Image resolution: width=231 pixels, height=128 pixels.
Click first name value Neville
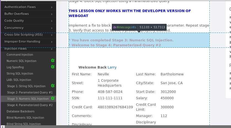(103, 74)
